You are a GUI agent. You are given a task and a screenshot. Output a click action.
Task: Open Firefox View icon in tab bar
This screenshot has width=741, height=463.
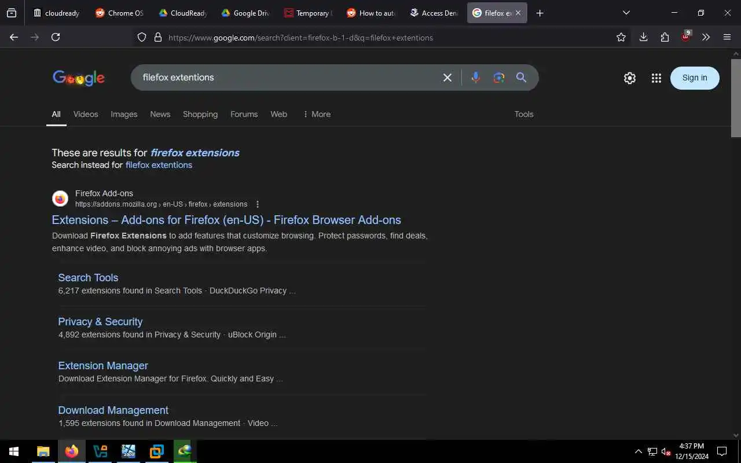[12, 13]
